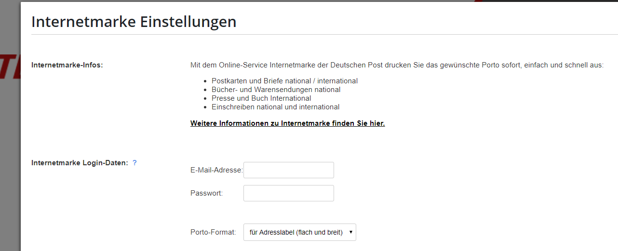Click 'Einschreiben national und international' bullet
Viewport: 618px width, 251px height.
tap(275, 107)
